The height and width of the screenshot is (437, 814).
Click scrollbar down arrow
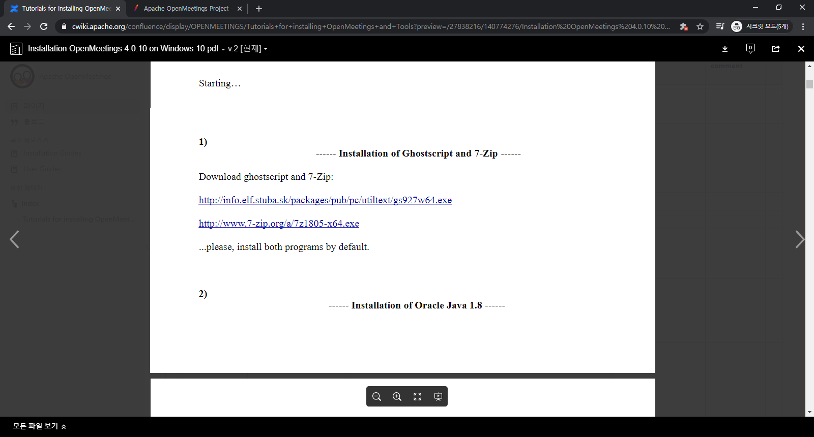809,412
